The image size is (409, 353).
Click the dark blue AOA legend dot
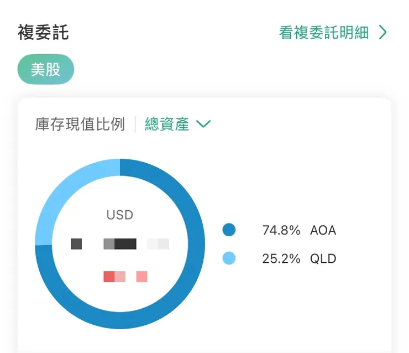pyautogui.click(x=229, y=230)
